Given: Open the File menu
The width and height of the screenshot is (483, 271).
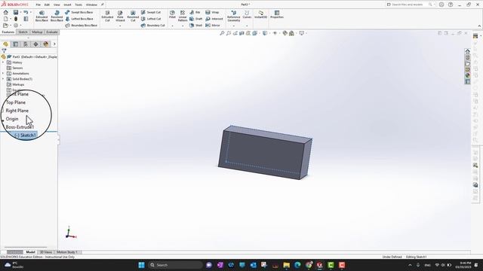Looking at the screenshot, I should [38, 5].
